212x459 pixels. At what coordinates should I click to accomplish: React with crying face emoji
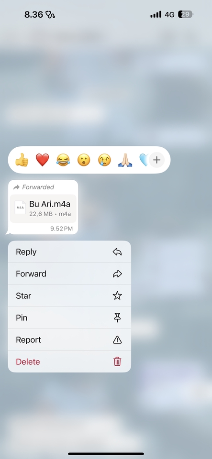point(104,160)
